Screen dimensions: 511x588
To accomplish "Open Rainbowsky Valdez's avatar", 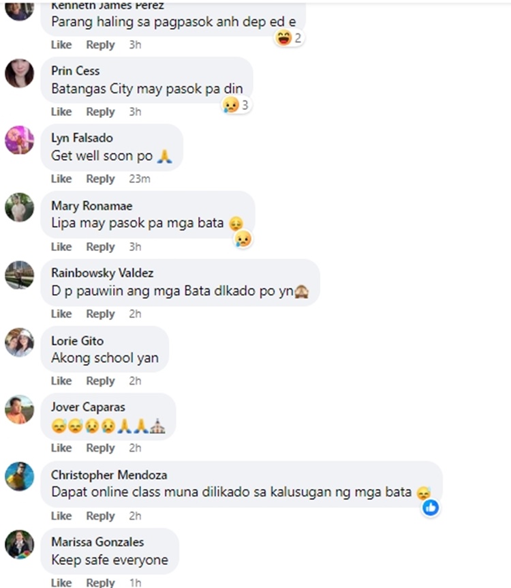I will 20,275.
